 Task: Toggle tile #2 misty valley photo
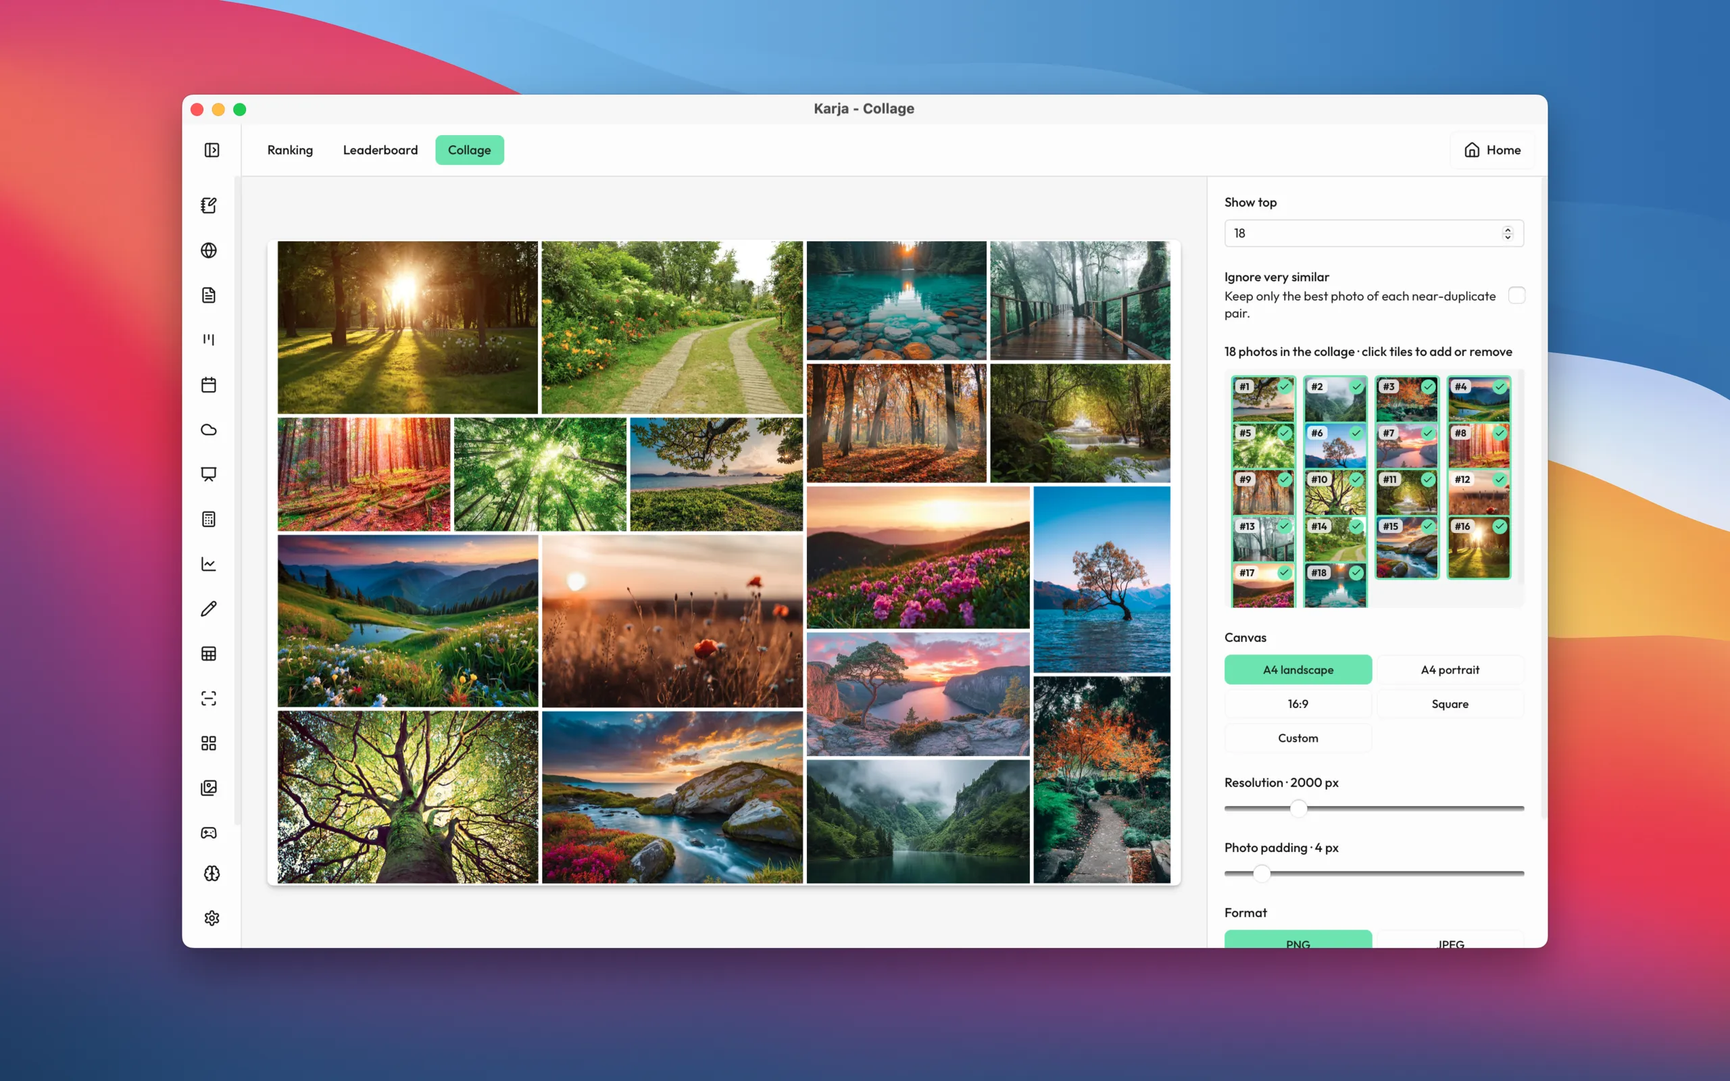[1335, 399]
